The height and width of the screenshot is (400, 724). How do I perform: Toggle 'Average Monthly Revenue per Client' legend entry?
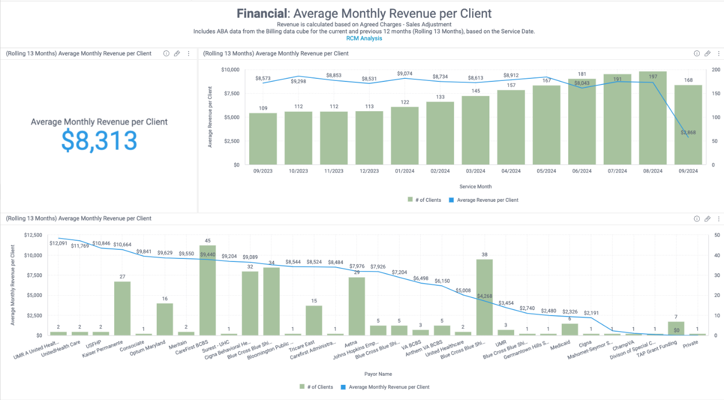point(385,387)
